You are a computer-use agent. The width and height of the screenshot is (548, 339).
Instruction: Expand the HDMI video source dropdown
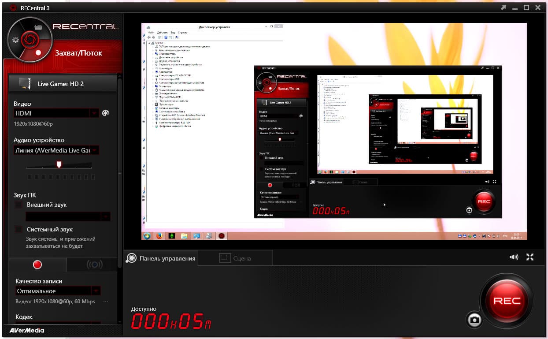click(x=57, y=113)
